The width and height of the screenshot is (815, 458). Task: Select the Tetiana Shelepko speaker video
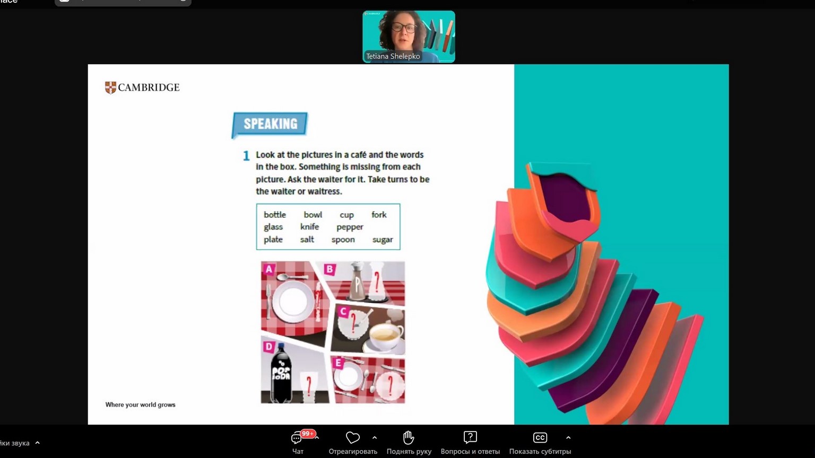pyautogui.click(x=409, y=32)
